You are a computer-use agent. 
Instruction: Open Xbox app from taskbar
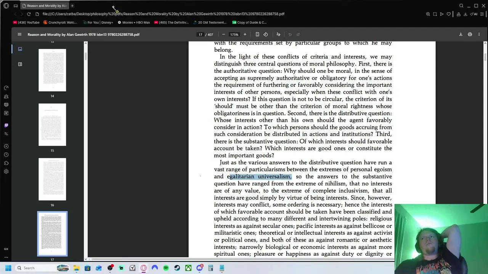coord(188,268)
